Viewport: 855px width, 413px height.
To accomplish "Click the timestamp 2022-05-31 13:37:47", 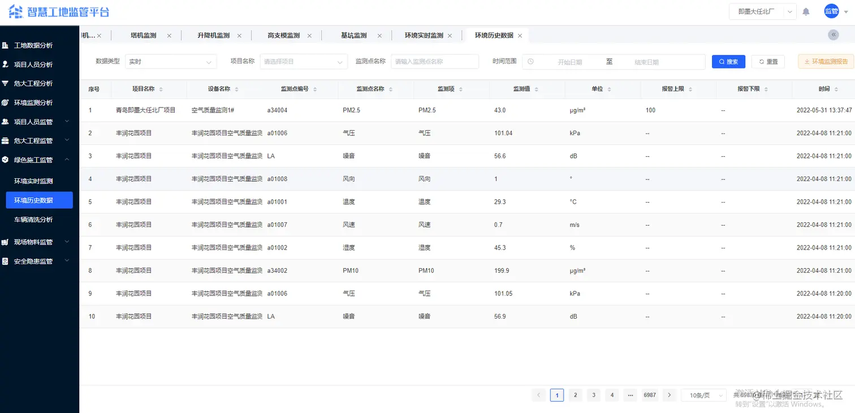I will point(824,110).
